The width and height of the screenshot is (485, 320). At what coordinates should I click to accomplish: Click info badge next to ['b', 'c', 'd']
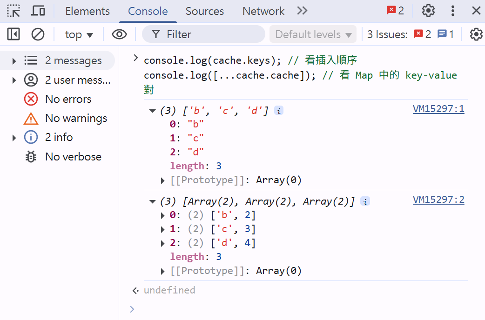pos(279,111)
